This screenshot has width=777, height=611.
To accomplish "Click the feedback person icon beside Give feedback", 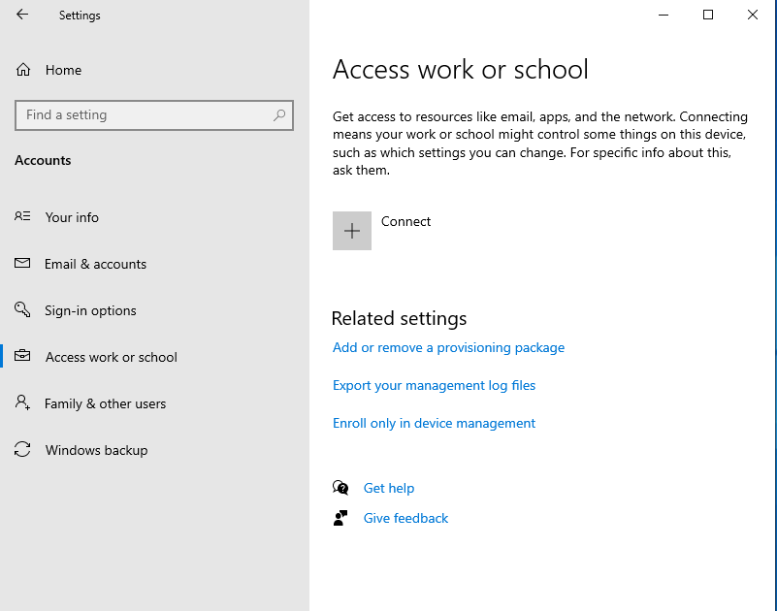I will pos(340,518).
